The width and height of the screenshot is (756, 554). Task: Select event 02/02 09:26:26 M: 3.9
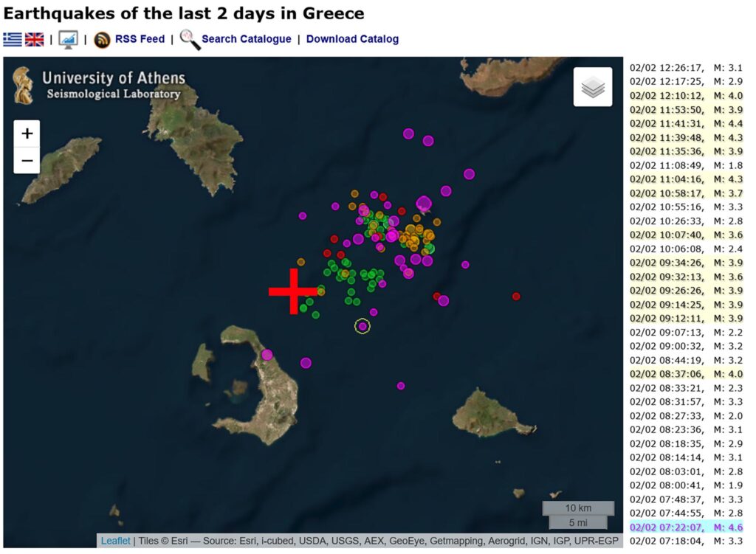tap(686, 291)
